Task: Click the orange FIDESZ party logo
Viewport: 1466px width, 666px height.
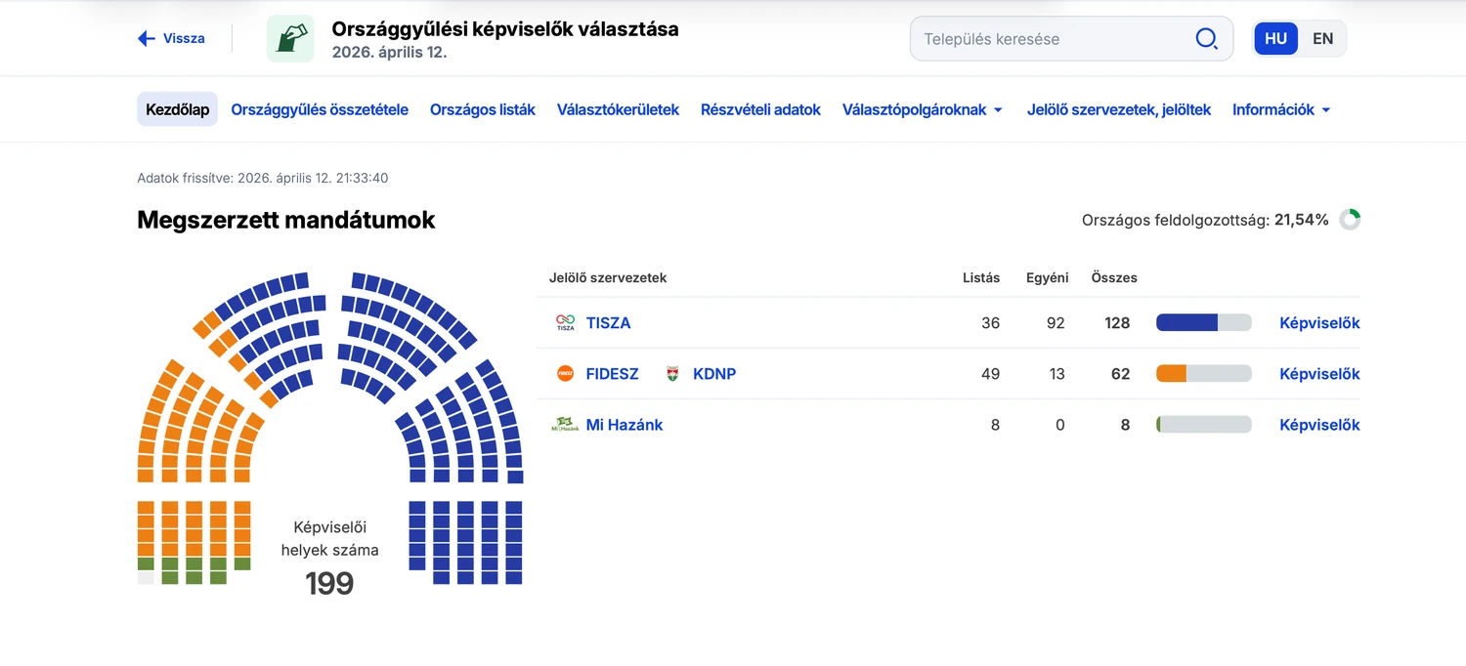Action: (x=565, y=374)
